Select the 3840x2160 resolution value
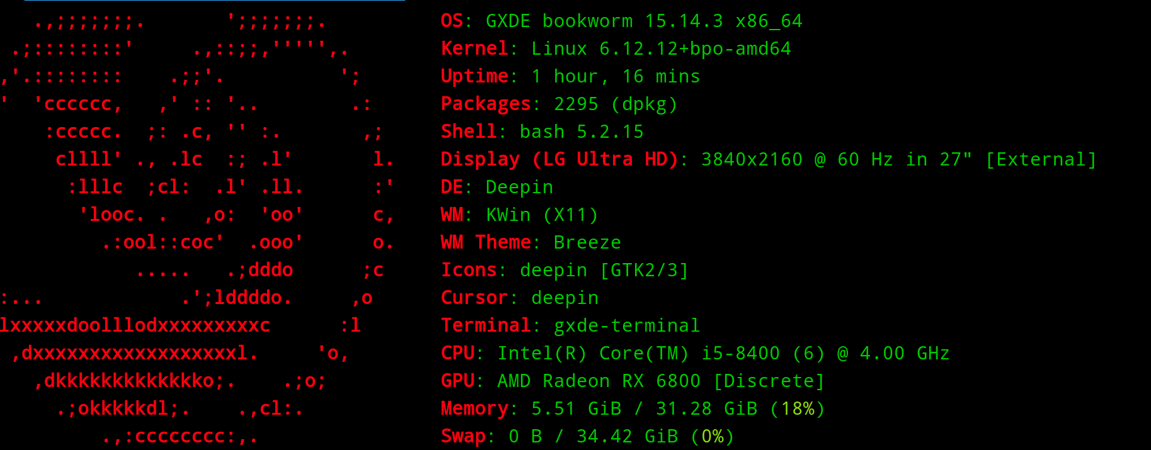Image resolution: width=1151 pixels, height=450 pixels. [752, 159]
